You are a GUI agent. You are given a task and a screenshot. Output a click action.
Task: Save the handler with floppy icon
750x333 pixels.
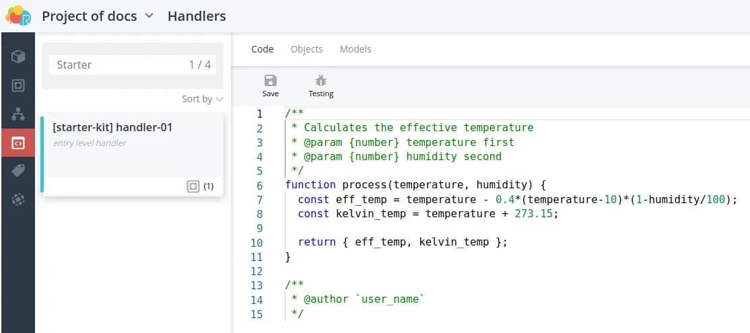271,86
